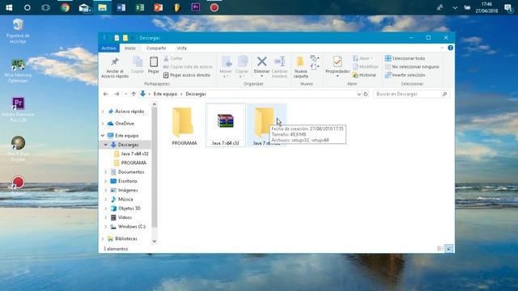Open Chrome from the taskbar

[x=65, y=7]
